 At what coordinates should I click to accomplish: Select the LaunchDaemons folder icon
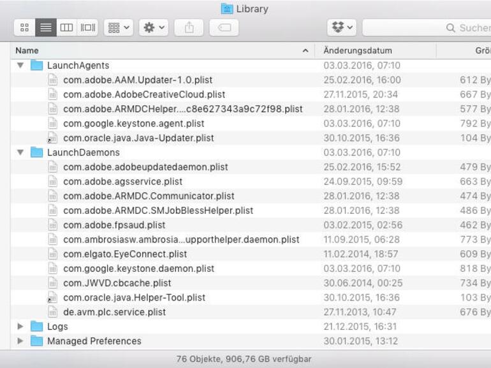click(x=36, y=152)
